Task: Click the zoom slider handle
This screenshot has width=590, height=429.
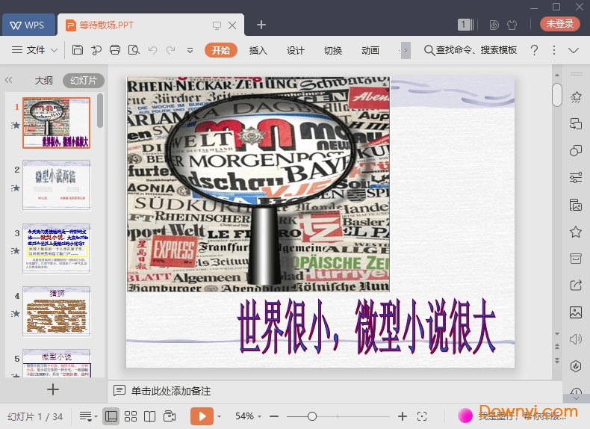Action: coord(312,416)
